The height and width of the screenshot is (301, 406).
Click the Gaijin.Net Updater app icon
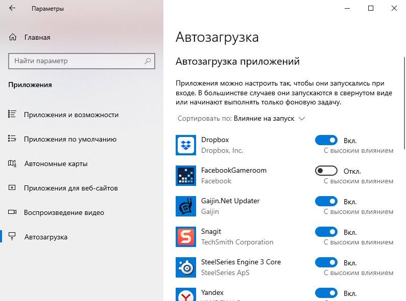(x=186, y=206)
